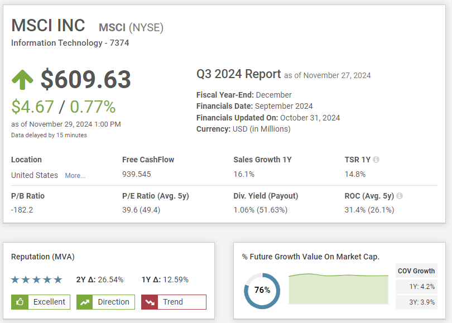Click the TSR 1Y value 14.8%
Screen dimensions: 452x323
click(x=355, y=174)
